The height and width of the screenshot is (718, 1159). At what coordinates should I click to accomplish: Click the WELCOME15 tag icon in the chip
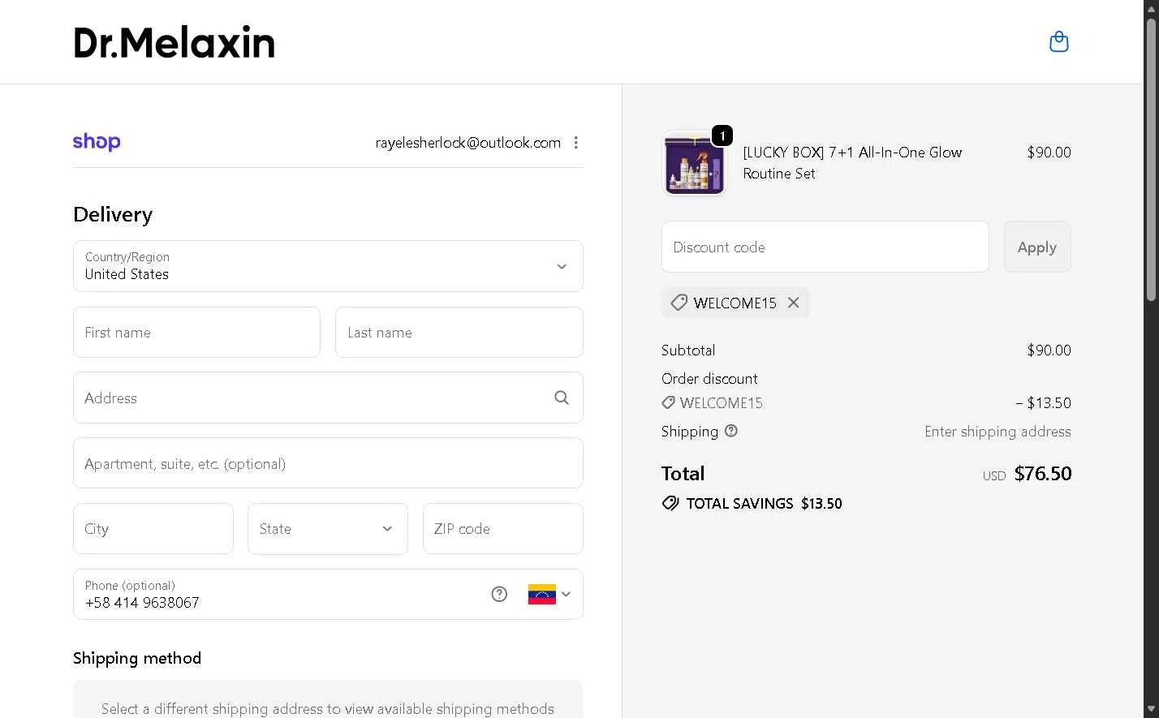(679, 303)
